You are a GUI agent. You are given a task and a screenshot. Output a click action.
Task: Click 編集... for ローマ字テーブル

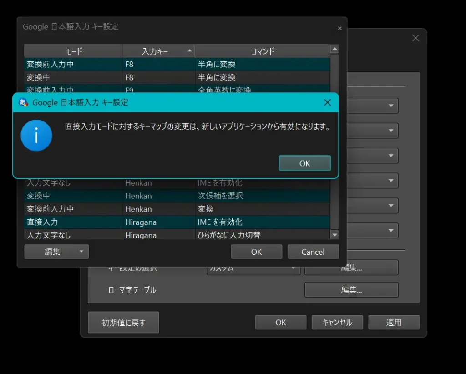[351, 290]
